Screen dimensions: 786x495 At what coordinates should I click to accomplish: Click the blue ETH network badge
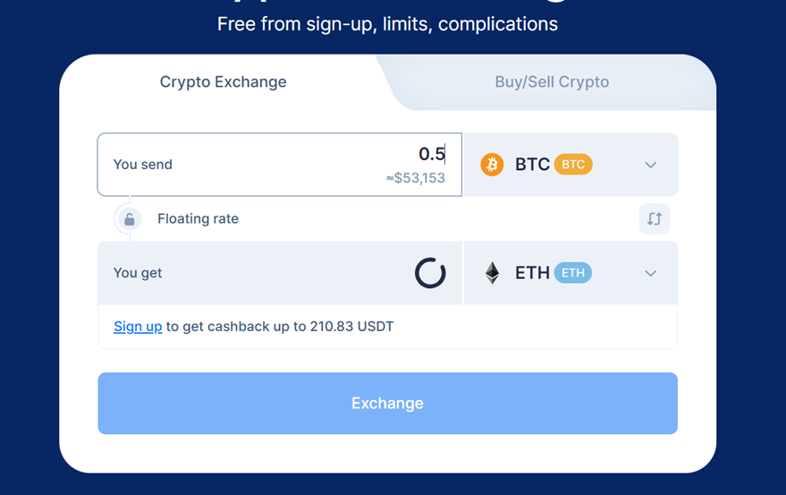573,273
